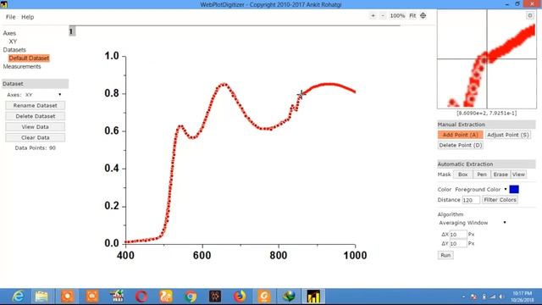Select the WebPlotDigitizer taskbar icon
The width and height of the screenshot is (542, 305).
[x=313, y=297]
